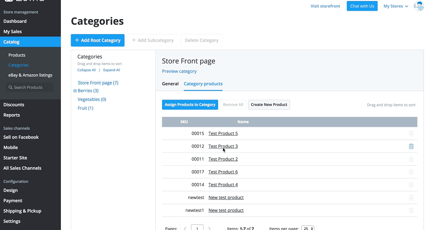Open the user avatar in top bar

(418, 6)
